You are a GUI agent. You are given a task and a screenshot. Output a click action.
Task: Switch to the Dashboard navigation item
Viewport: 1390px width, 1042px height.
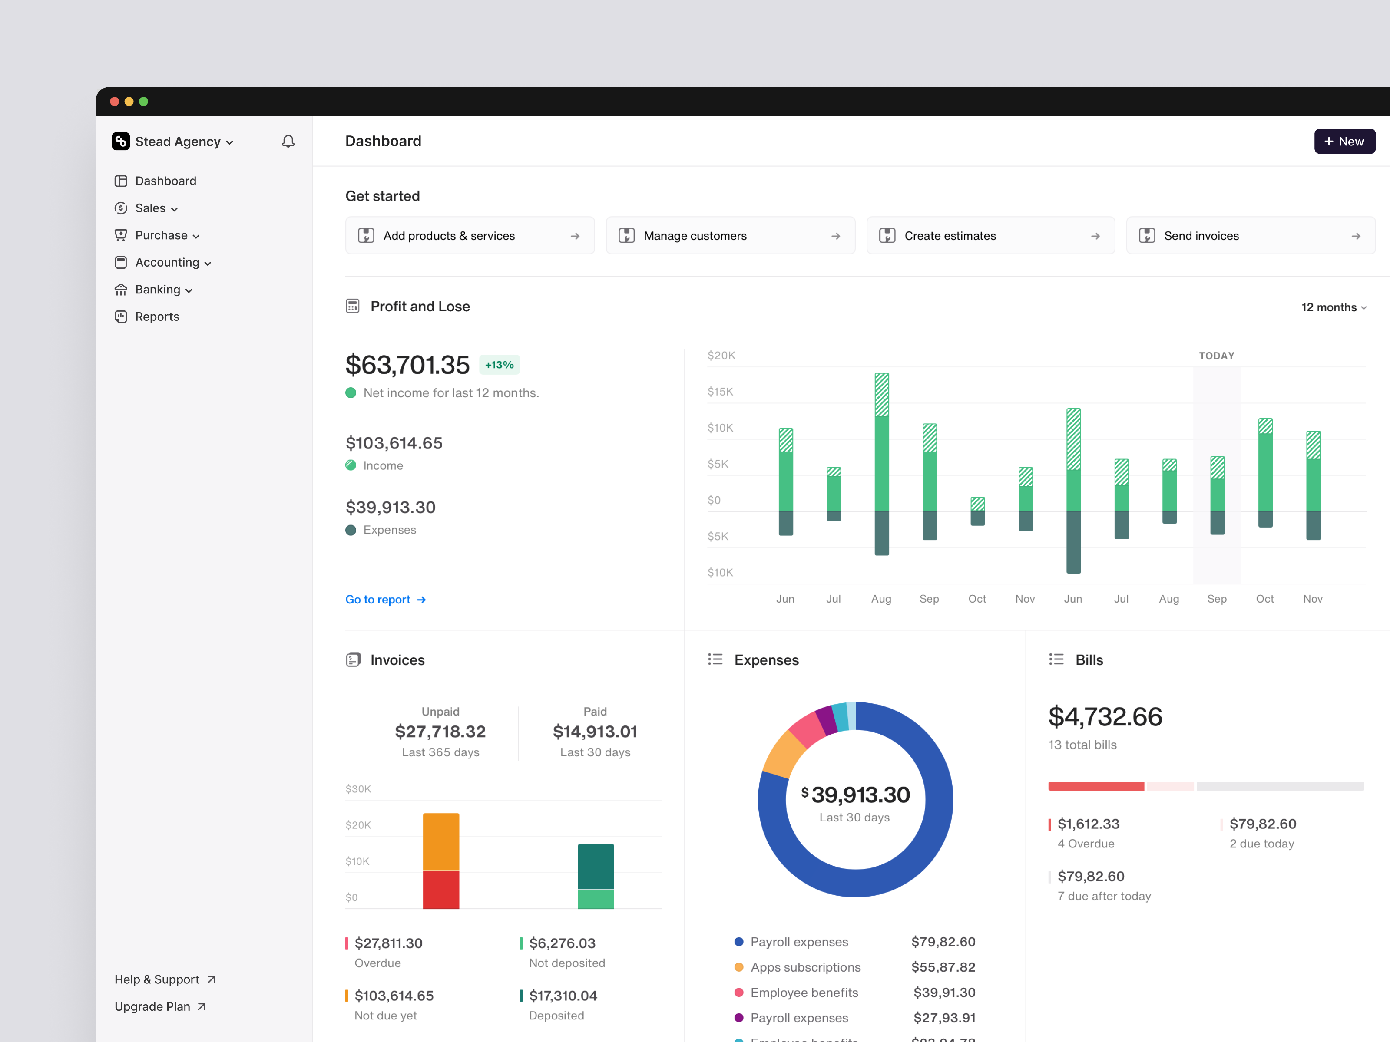point(165,181)
